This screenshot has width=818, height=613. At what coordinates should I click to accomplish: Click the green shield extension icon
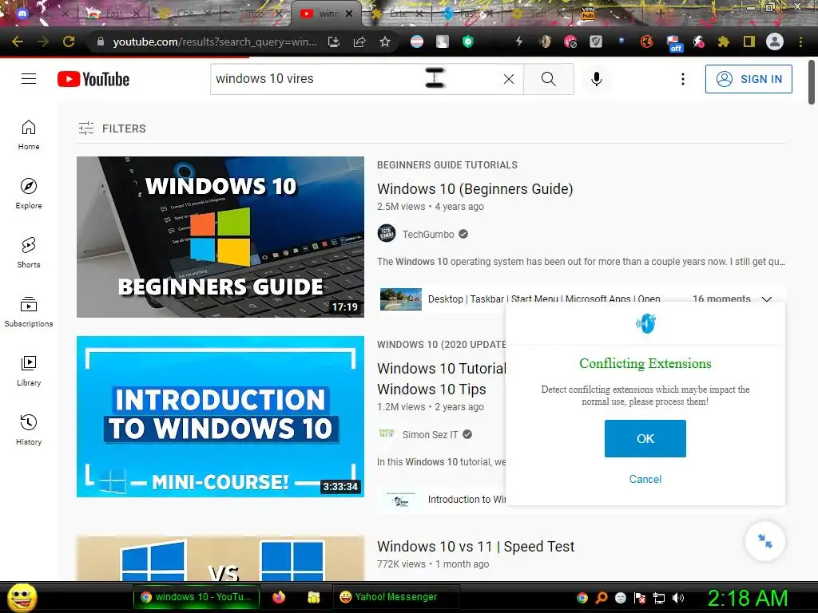[468, 42]
